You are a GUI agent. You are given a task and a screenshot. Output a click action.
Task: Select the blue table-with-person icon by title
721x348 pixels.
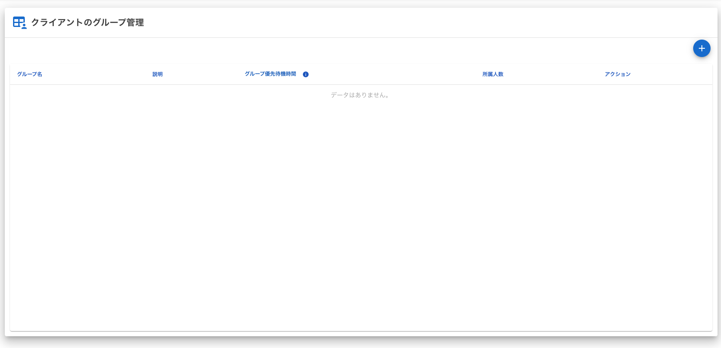click(20, 23)
